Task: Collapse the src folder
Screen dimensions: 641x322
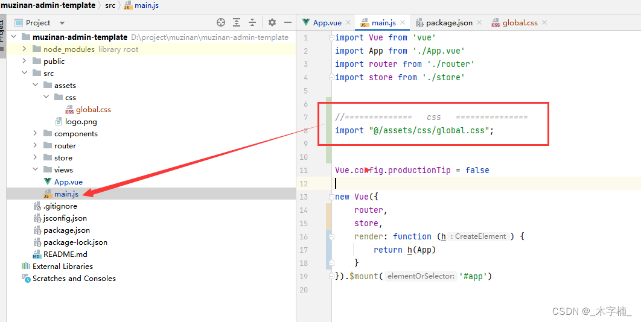Action: click(25, 73)
